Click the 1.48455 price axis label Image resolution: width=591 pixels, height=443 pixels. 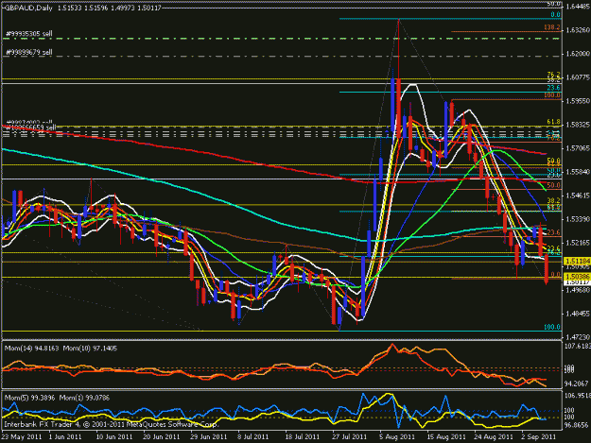(578, 314)
